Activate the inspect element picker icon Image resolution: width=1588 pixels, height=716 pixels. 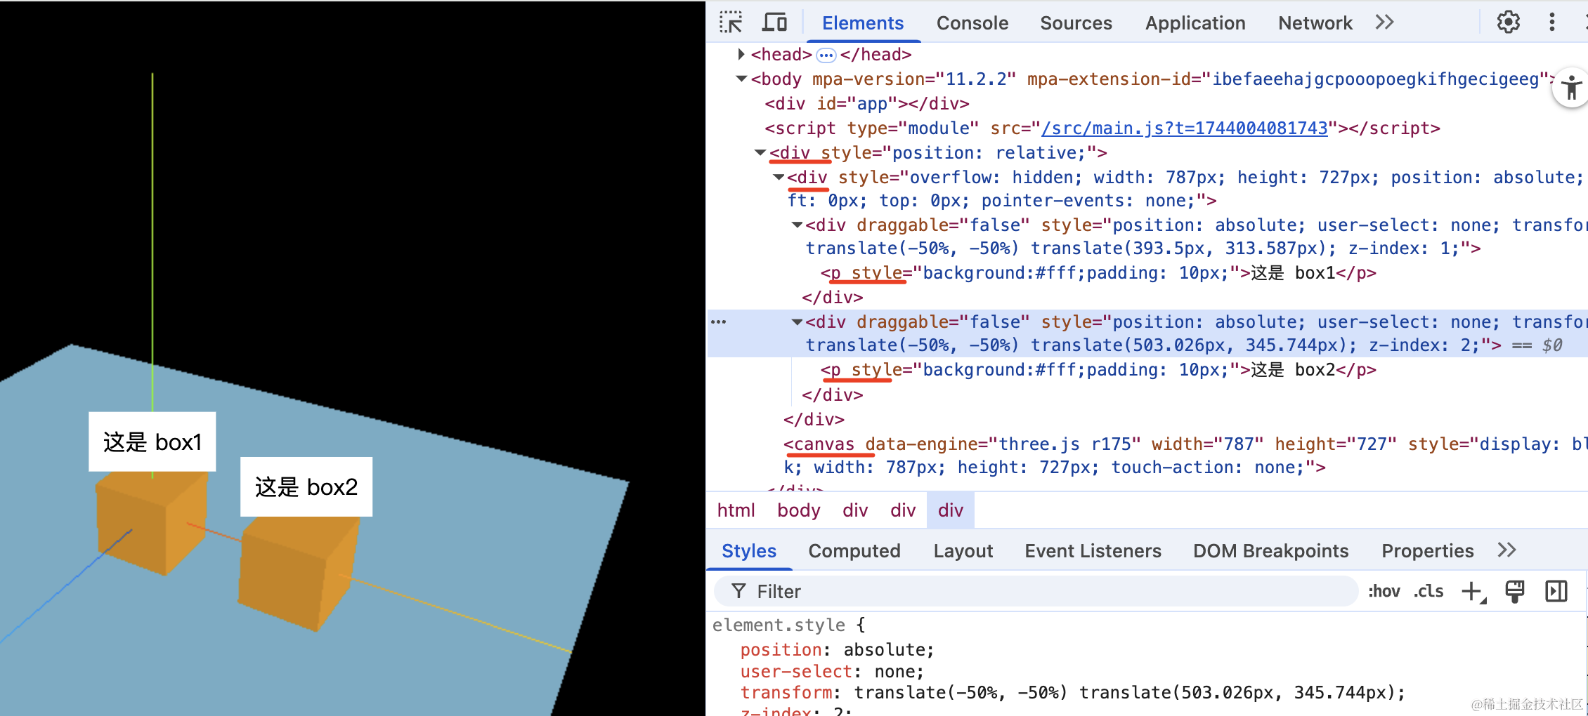click(731, 22)
